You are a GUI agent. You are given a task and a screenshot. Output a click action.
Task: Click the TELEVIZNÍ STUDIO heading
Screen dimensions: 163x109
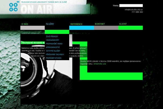tap(33, 43)
